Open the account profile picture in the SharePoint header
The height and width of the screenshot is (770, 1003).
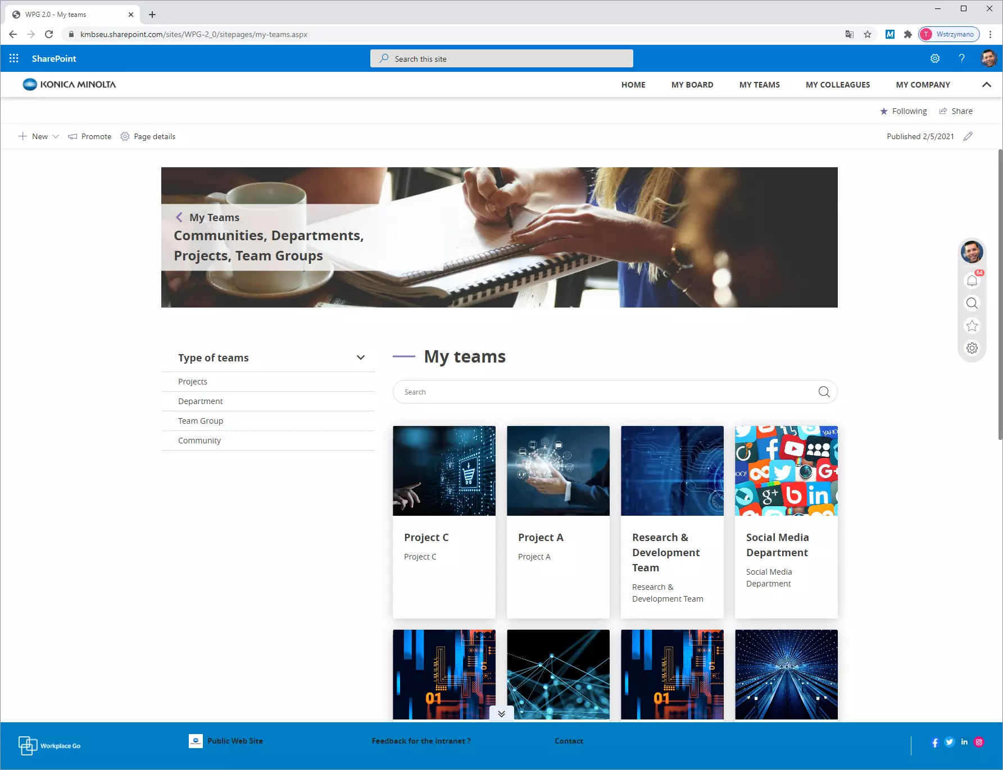[x=989, y=58]
